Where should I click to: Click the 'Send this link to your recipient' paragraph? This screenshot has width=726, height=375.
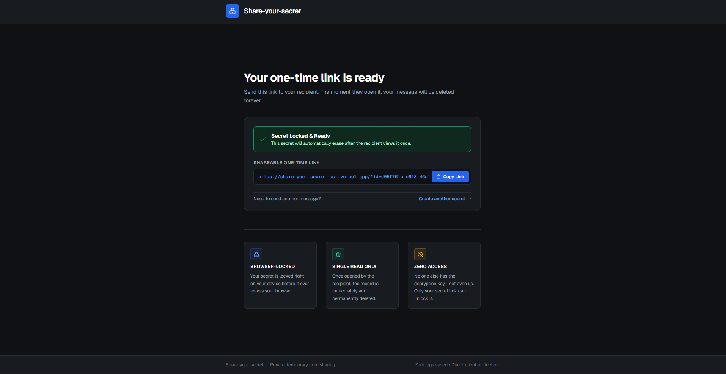click(349, 96)
